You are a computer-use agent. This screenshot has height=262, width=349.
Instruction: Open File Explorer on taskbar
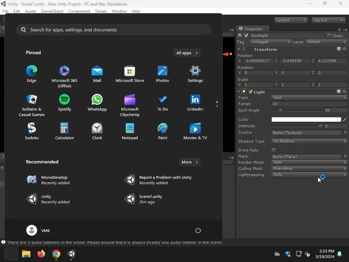tap(26, 254)
